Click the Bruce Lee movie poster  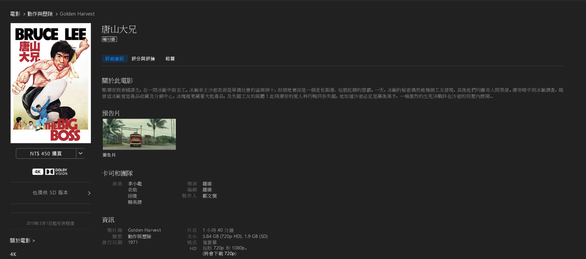pyautogui.click(x=51, y=83)
